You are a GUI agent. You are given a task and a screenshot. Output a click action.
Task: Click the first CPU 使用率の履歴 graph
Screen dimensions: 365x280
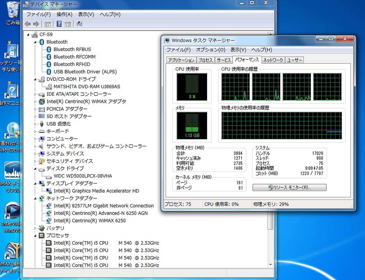point(236,87)
